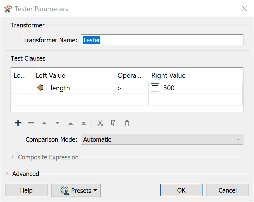Open the Presets dropdown menu

coord(76,190)
